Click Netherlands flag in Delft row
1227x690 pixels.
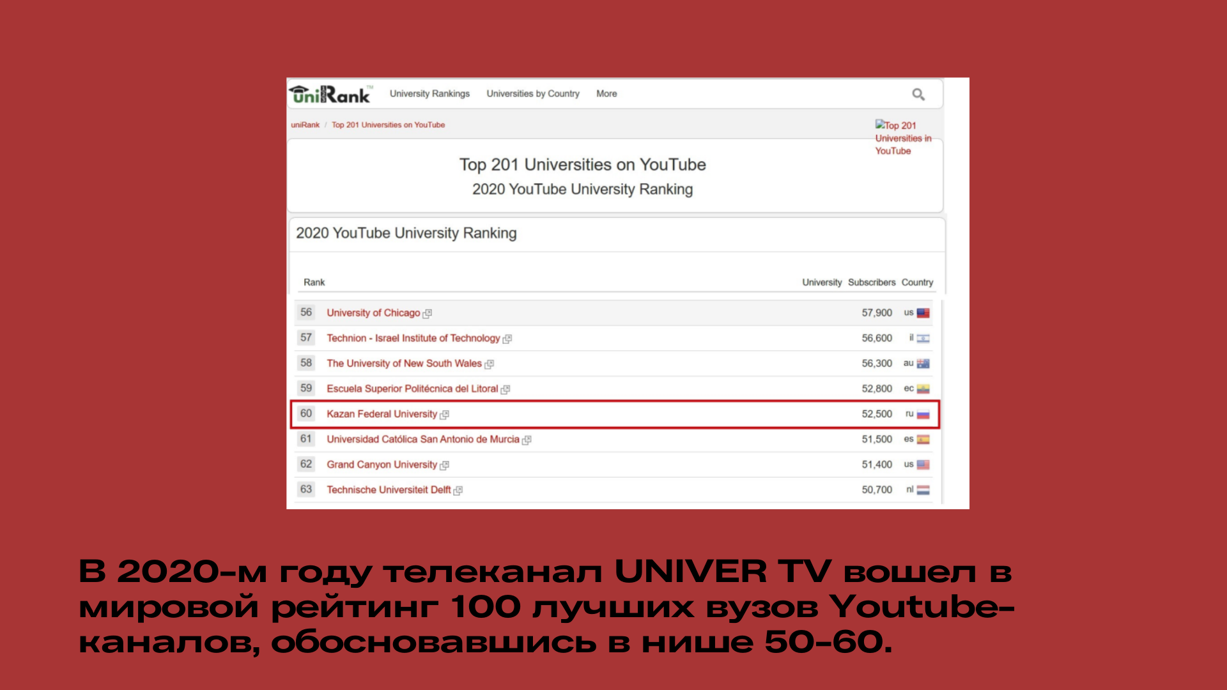[x=923, y=490]
